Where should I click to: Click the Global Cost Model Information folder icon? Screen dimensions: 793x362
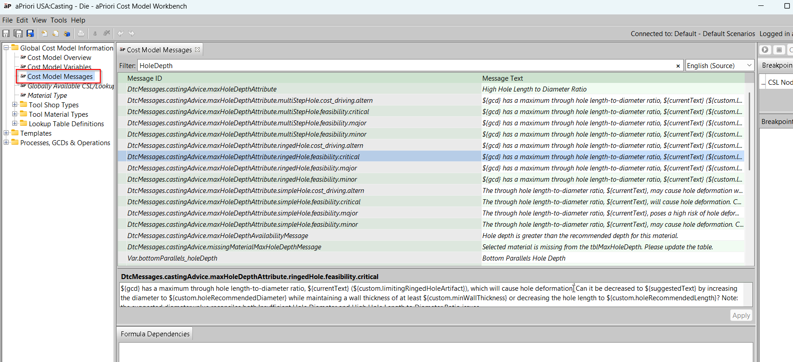(x=15, y=47)
